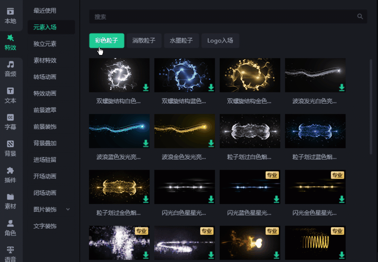Viewport: 378px width, 262px height.
Task: Click the 波浪发光白色亮 label
Action: click(x=314, y=101)
